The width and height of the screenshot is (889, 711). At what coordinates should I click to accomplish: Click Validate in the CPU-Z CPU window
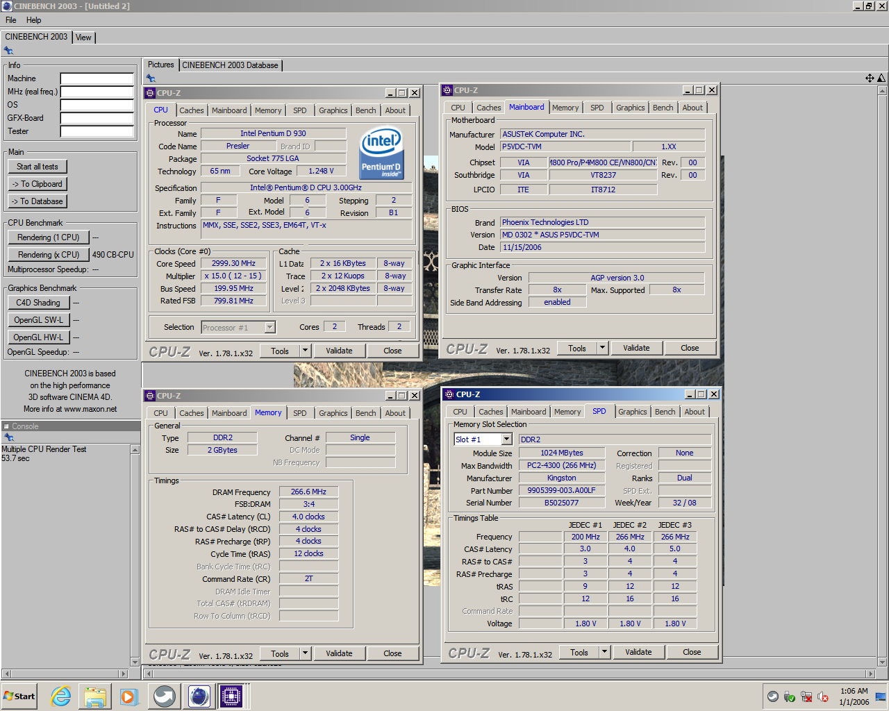point(339,351)
